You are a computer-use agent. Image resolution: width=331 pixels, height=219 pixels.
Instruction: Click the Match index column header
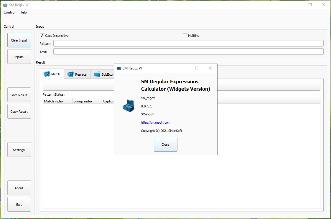point(58,101)
